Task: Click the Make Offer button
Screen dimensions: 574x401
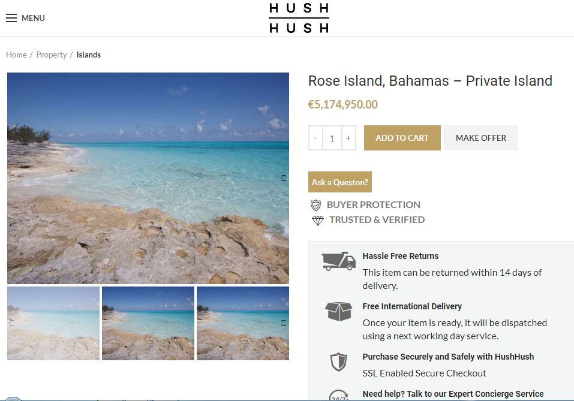Action: [480, 138]
